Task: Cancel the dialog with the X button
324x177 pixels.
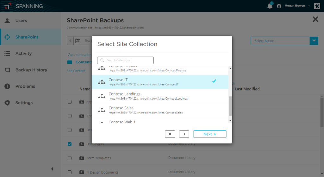Action: (x=170, y=134)
